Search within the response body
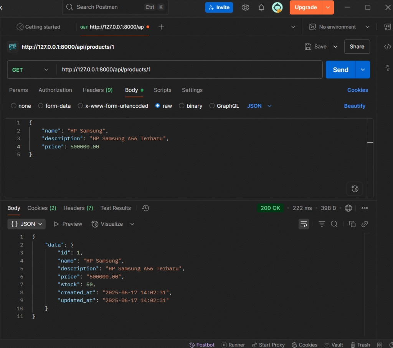This screenshot has width=393, height=348. point(334,224)
